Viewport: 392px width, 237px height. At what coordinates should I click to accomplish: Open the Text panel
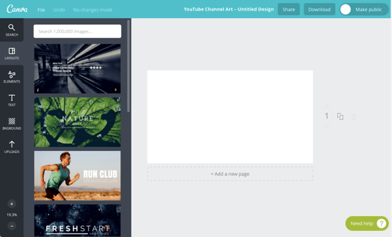[x=12, y=100]
